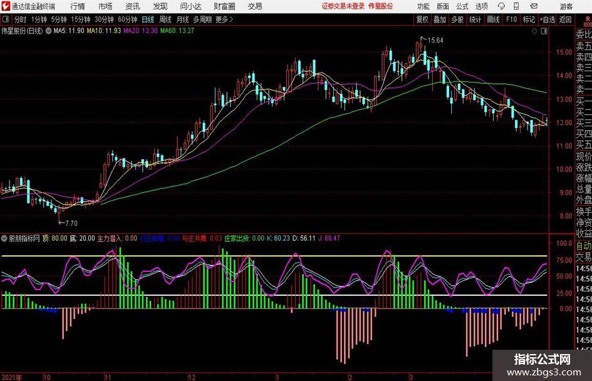Click the 游客 guest account label
The height and width of the screenshot is (381, 592).
tap(566, 6)
